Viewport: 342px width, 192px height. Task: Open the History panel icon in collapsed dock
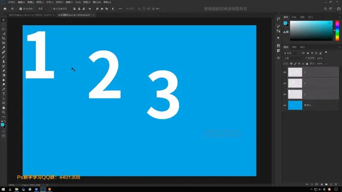pyautogui.click(x=278, y=19)
